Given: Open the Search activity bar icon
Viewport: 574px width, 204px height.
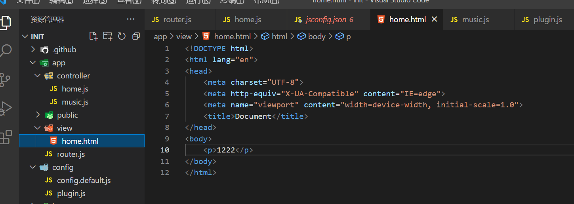Looking at the screenshot, I should point(5,51).
